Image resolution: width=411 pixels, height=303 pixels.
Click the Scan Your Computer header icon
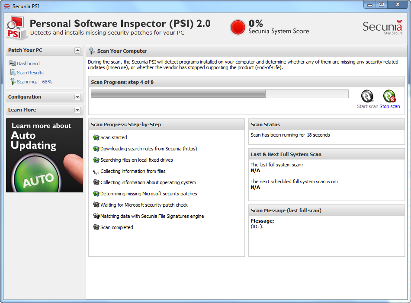click(x=92, y=51)
